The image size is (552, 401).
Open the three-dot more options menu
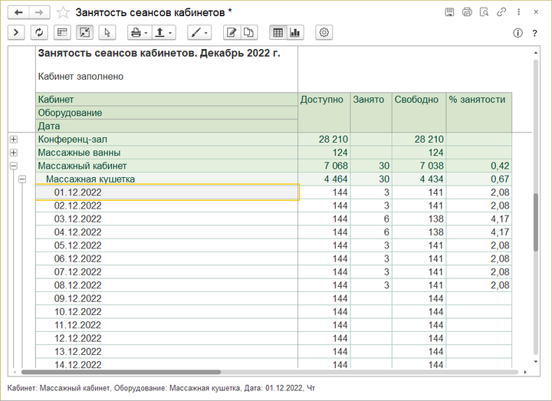coord(520,12)
